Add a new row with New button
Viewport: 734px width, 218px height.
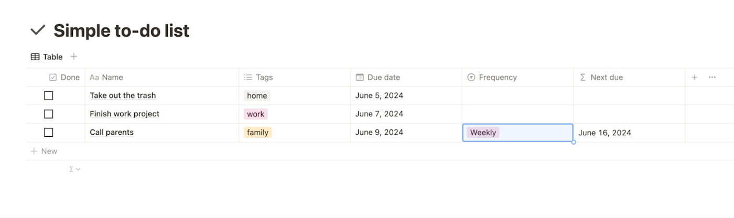tap(44, 151)
